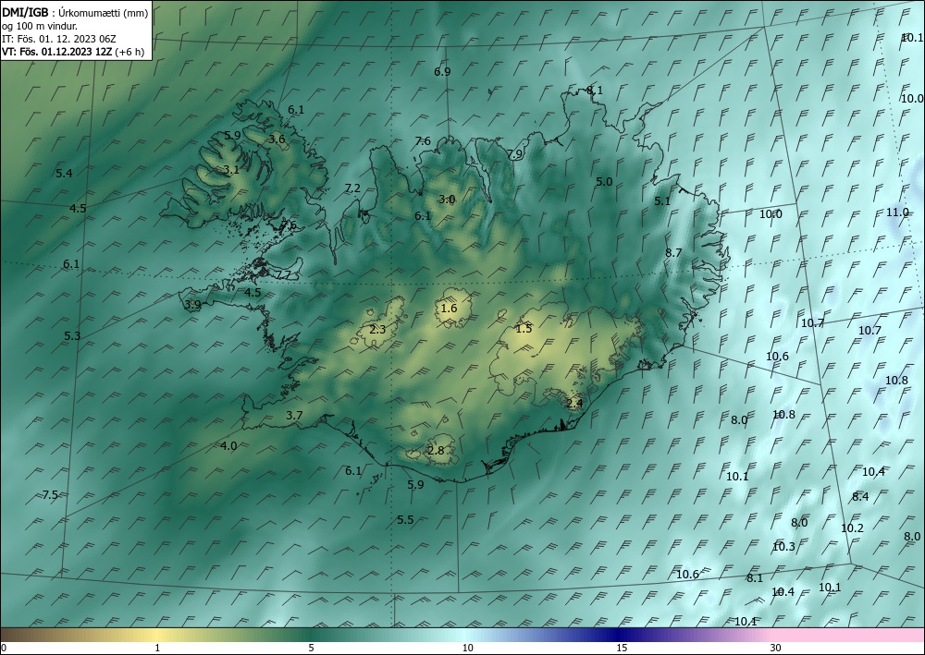This screenshot has height=655, width=925.
Task: Select the 11.0 value label
Action: [897, 212]
